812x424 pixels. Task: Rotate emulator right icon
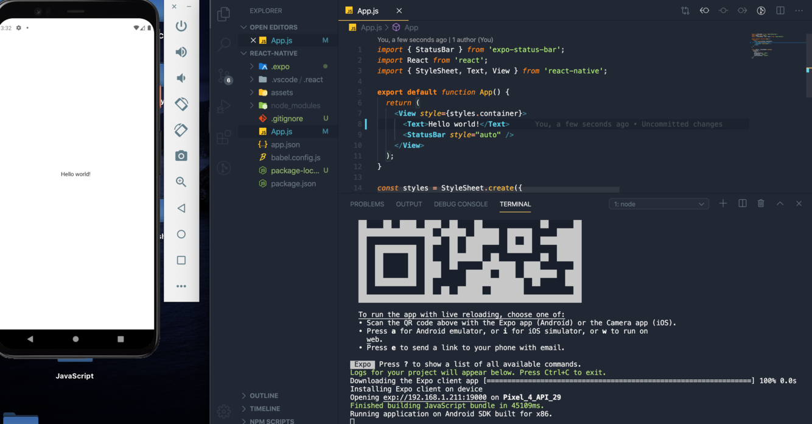coord(181,130)
